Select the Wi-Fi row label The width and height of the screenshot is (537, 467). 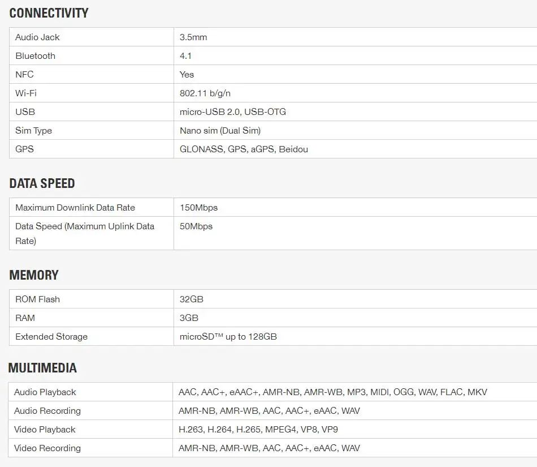click(25, 93)
